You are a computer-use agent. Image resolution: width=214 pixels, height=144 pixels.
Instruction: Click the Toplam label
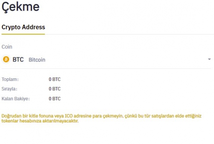coord(10,79)
